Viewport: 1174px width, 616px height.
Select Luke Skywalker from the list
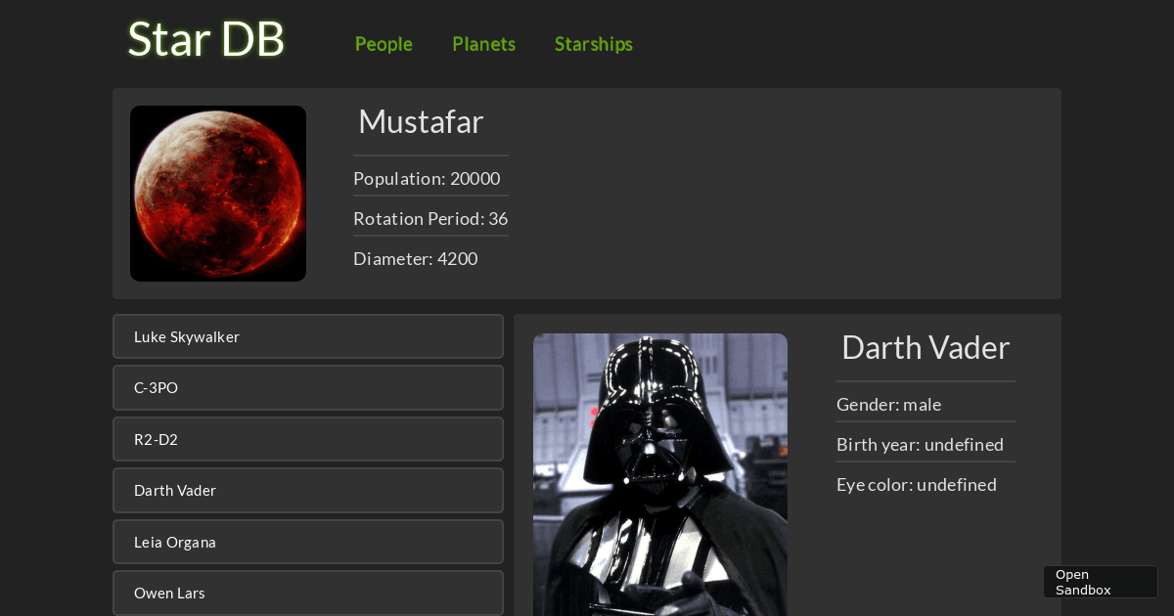[308, 336]
